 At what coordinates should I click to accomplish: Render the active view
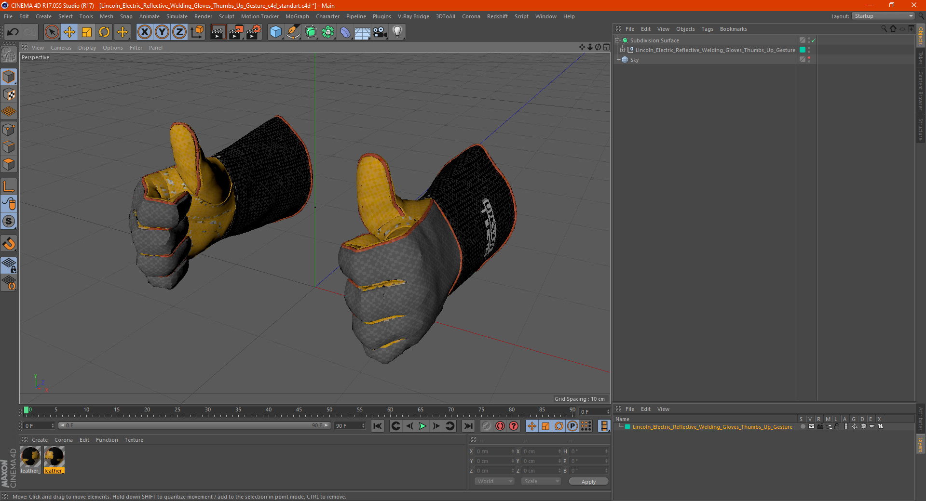[x=218, y=32]
